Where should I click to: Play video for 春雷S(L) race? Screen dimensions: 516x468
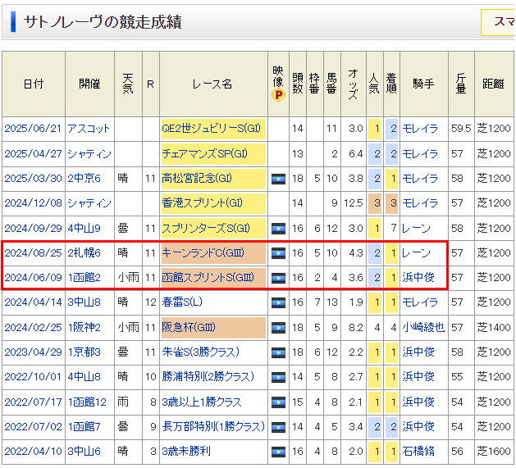point(278,302)
